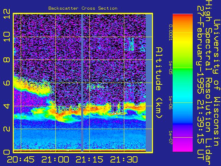This screenshot has height=166, width=221.
Task: Click the 21:15 time axis label
Action: tap(89, 159)
